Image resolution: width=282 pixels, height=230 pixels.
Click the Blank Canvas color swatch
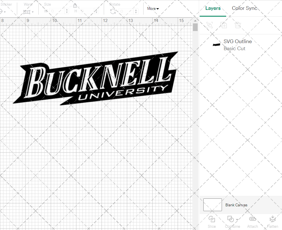(x=212, y=205)
